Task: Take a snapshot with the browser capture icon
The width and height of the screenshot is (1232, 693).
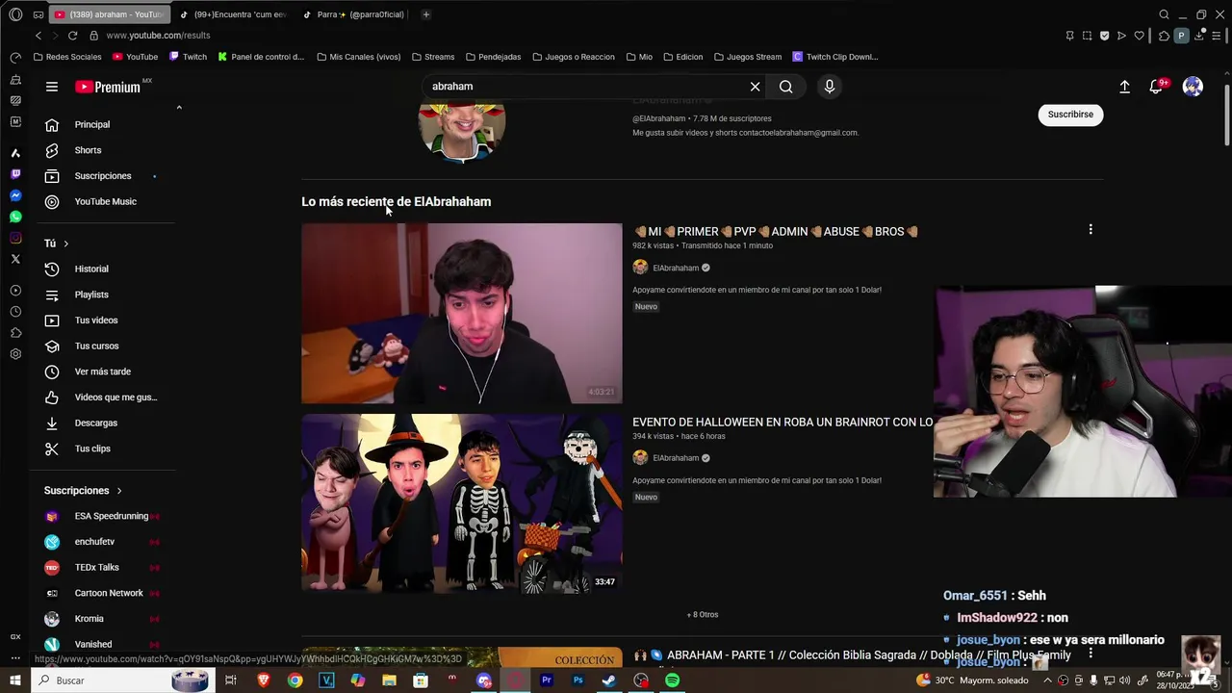Action: pyautogui.click(x=1087, y=36)
